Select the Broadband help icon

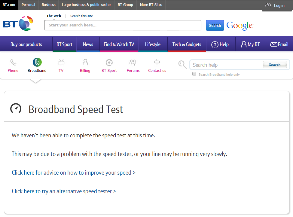click(x=37, y=62)
